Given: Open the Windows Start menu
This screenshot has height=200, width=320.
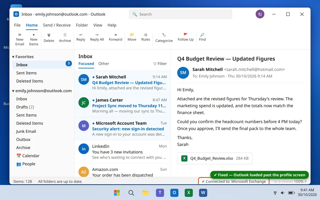Looking at the screenshot, I should point(117,192).
